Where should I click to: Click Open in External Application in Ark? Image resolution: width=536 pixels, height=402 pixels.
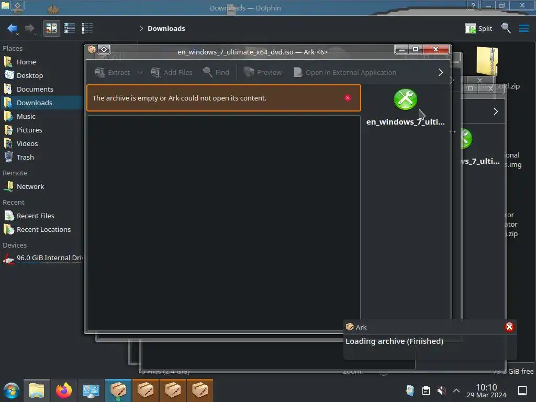(345, 72)
